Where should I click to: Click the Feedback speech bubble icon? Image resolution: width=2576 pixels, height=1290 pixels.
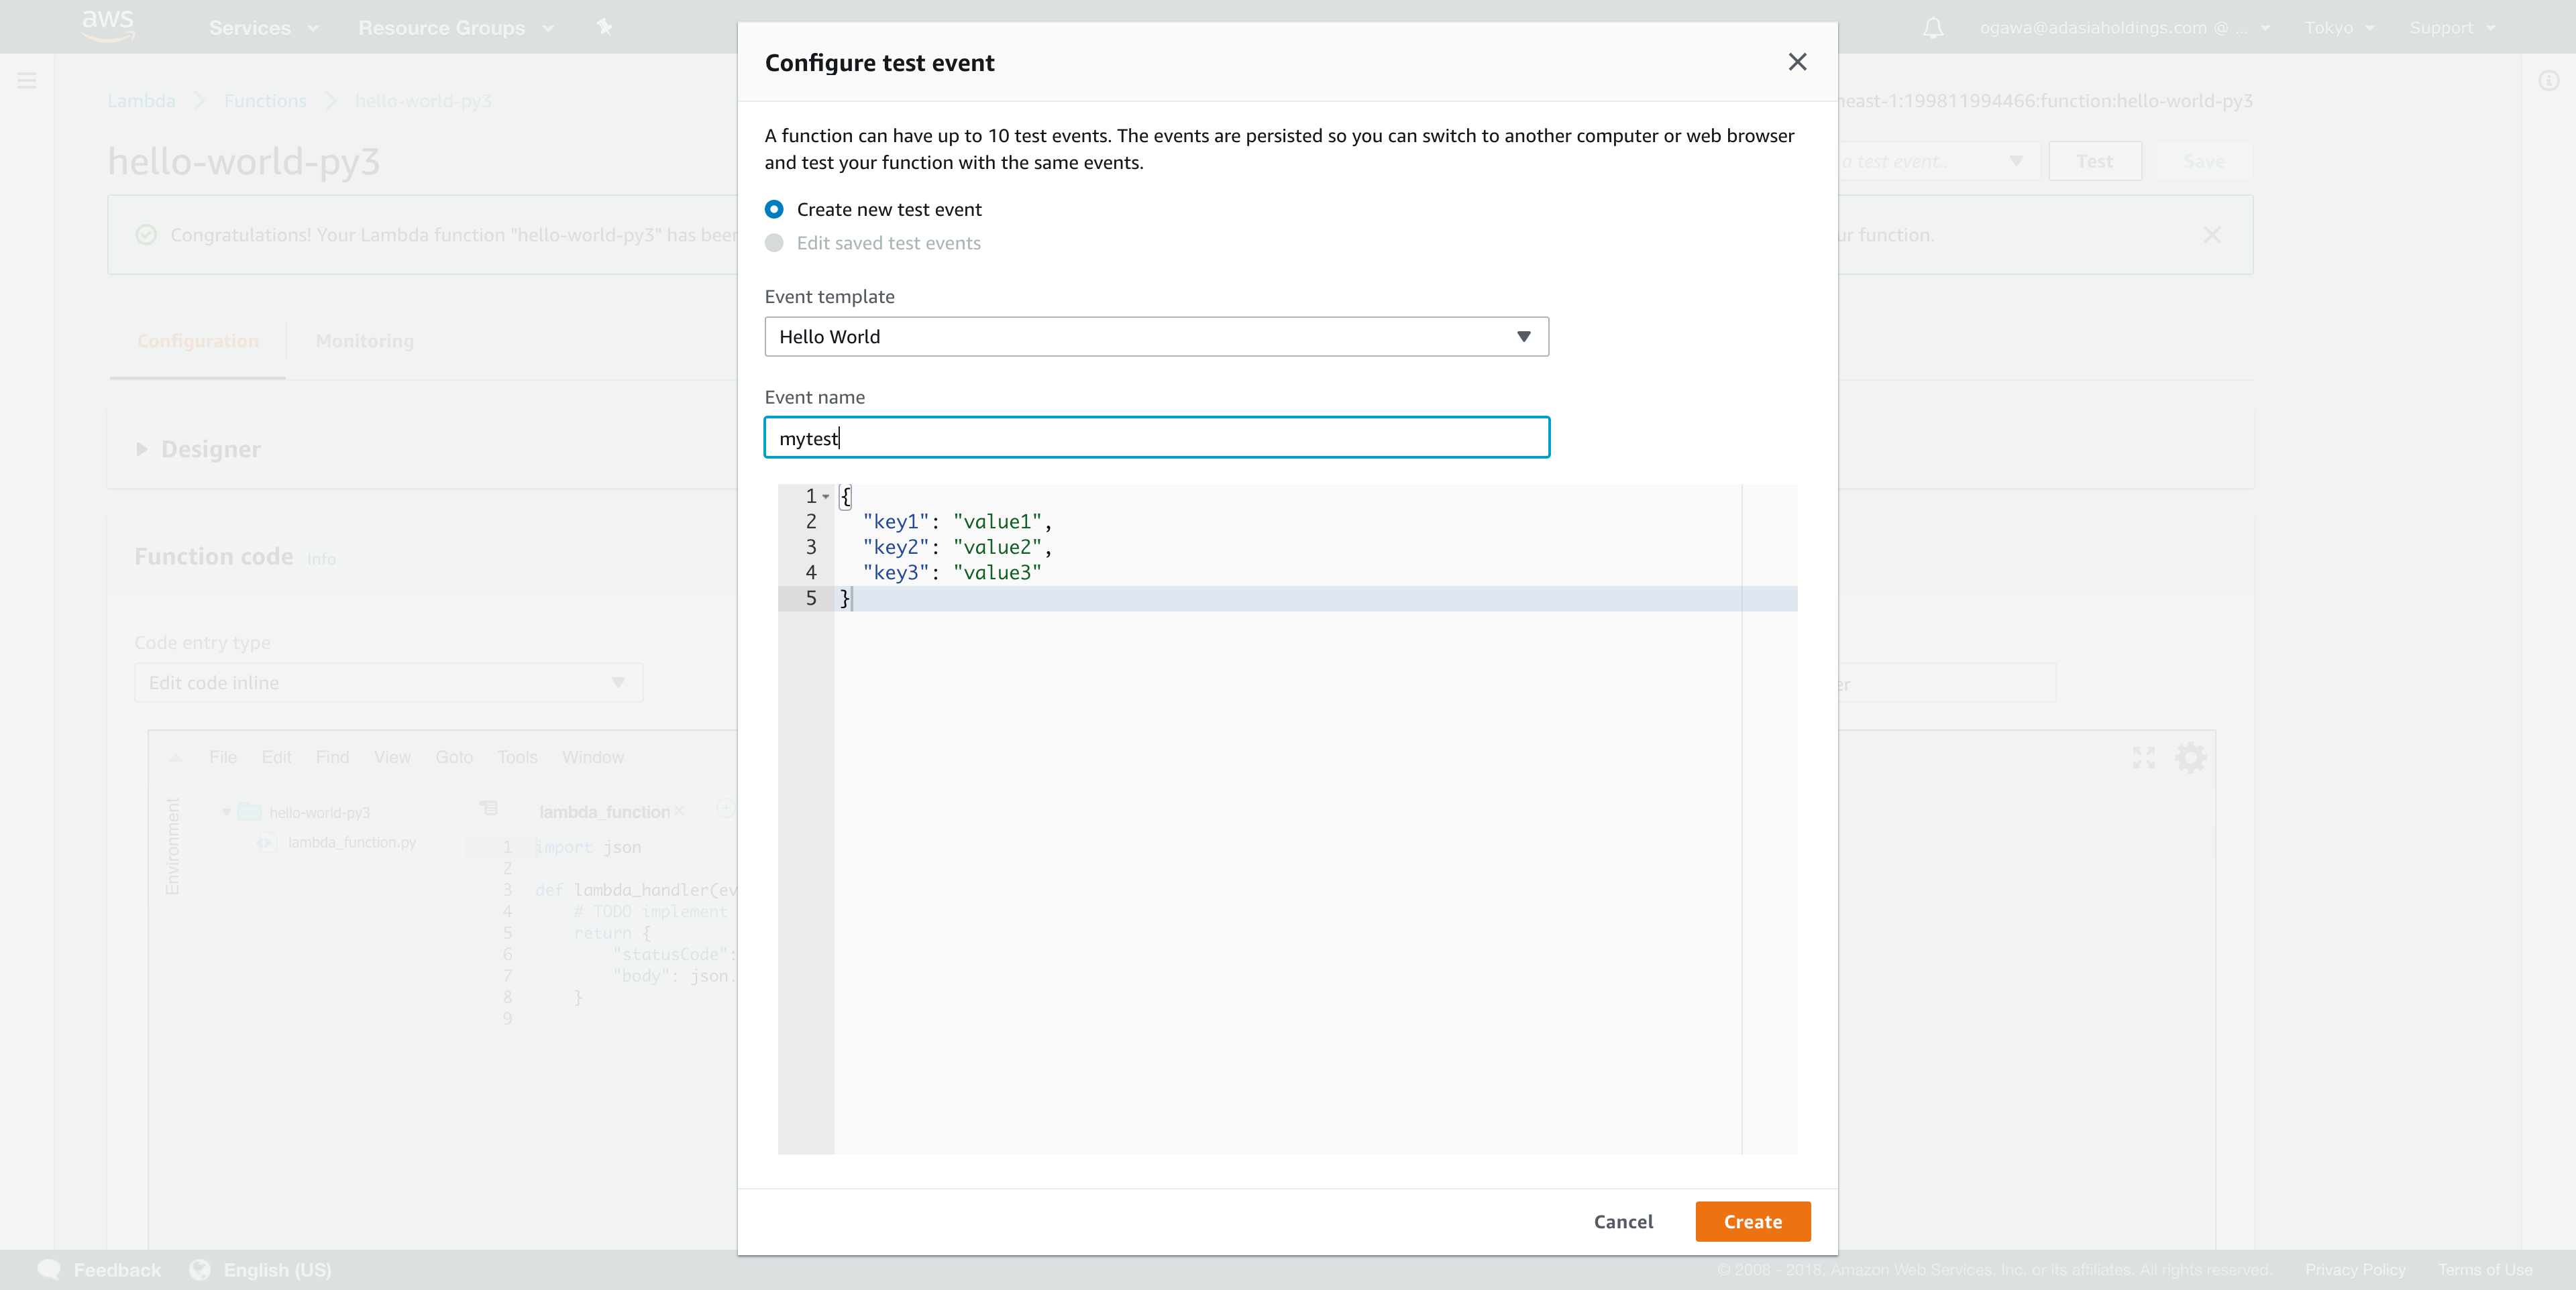[x=49, y=1269]
